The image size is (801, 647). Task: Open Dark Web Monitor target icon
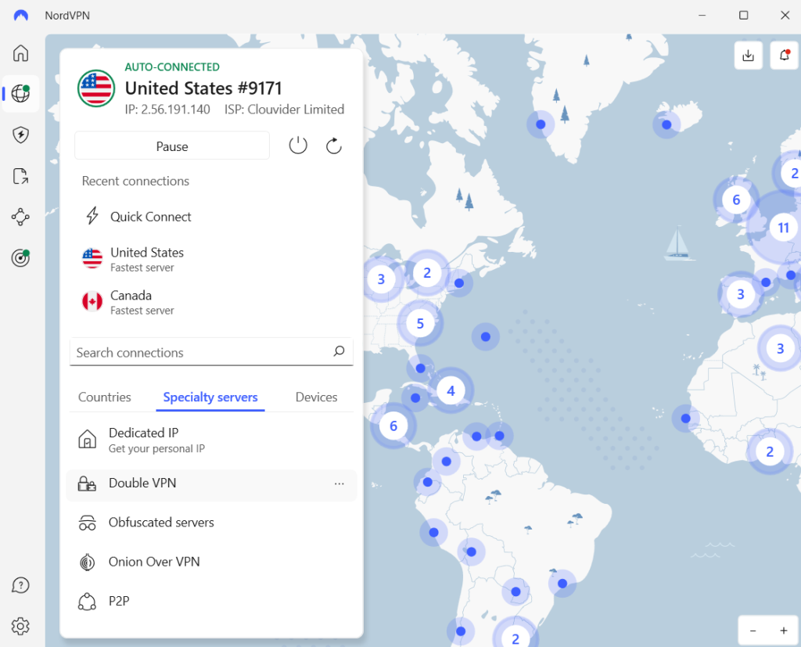[x=21, y=258]
